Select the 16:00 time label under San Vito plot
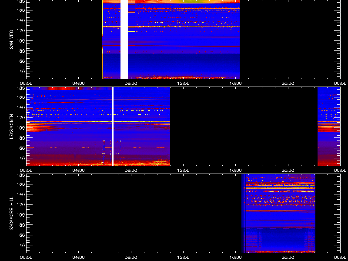 coord(236,84)
